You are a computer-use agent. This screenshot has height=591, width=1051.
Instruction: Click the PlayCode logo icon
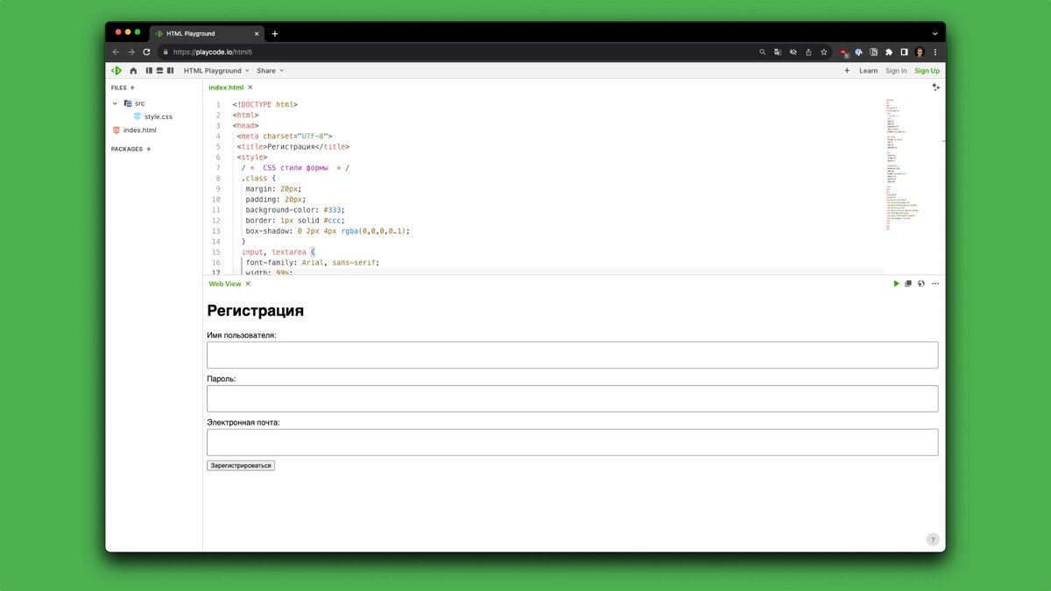pos(116,71)
